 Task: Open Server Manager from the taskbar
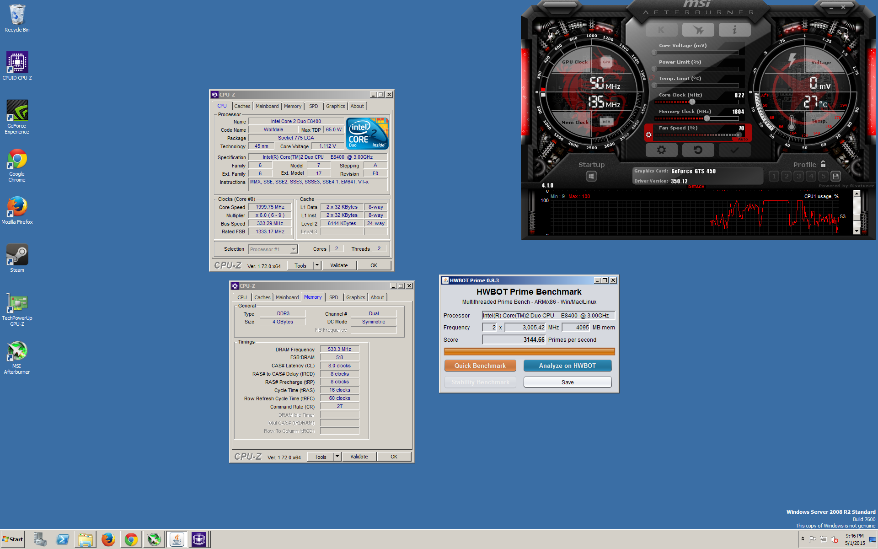pos(40,539)
